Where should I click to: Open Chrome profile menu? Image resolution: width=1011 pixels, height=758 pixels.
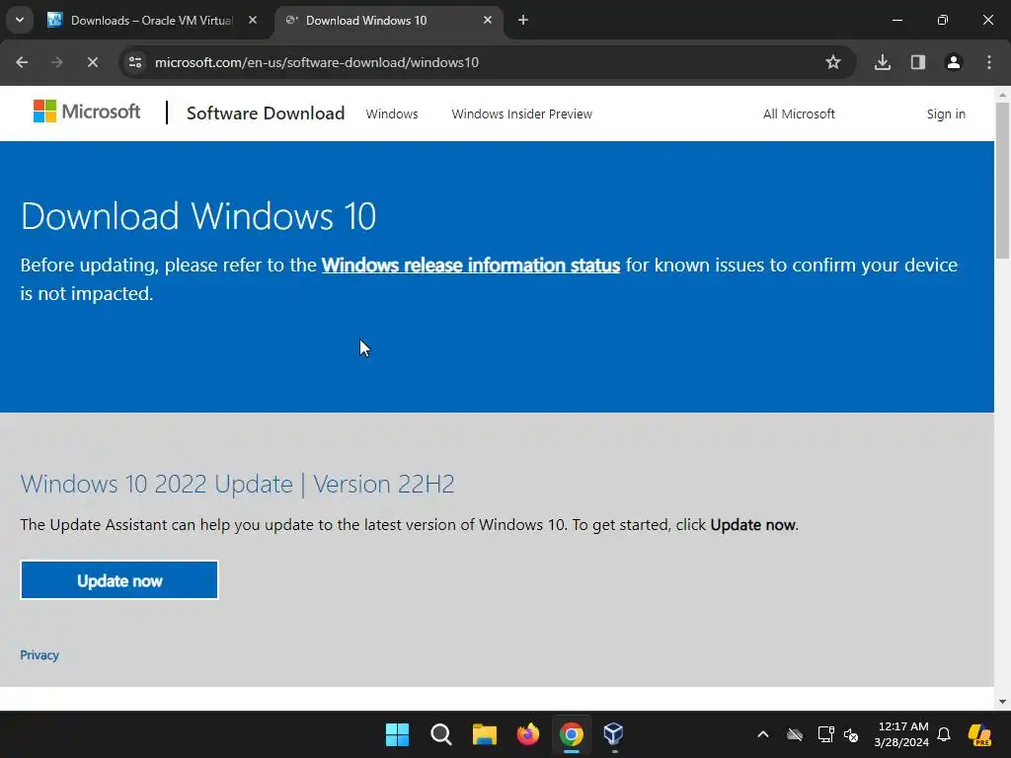pyautogui.click(x=954, y=62)
